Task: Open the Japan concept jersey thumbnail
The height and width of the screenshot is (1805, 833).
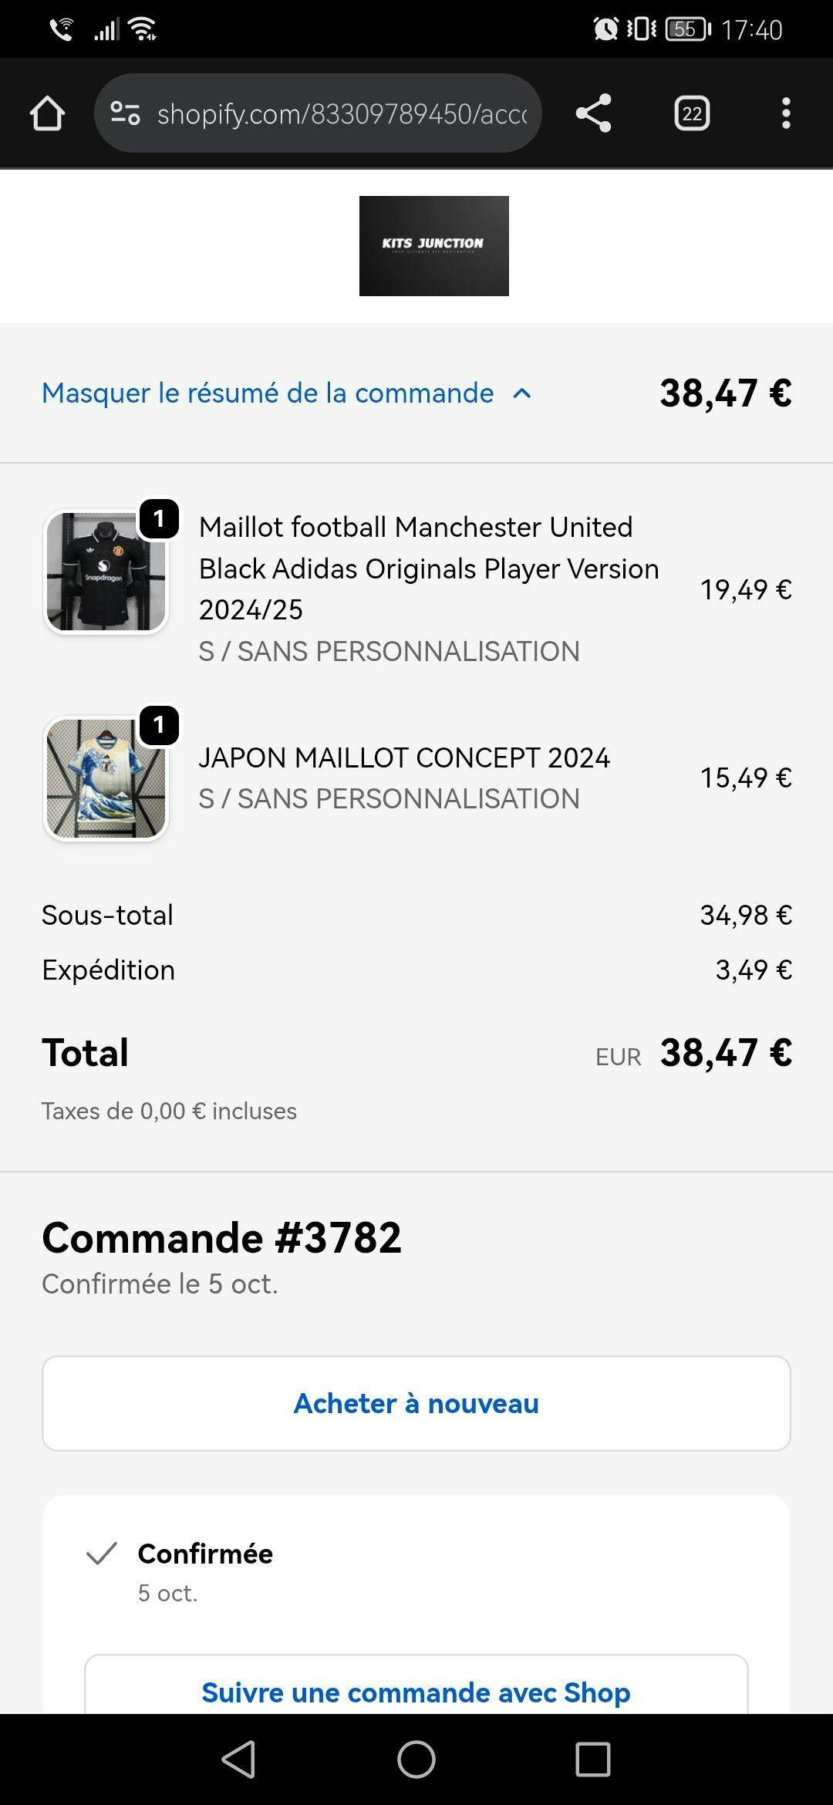Action: click(106, 778)
